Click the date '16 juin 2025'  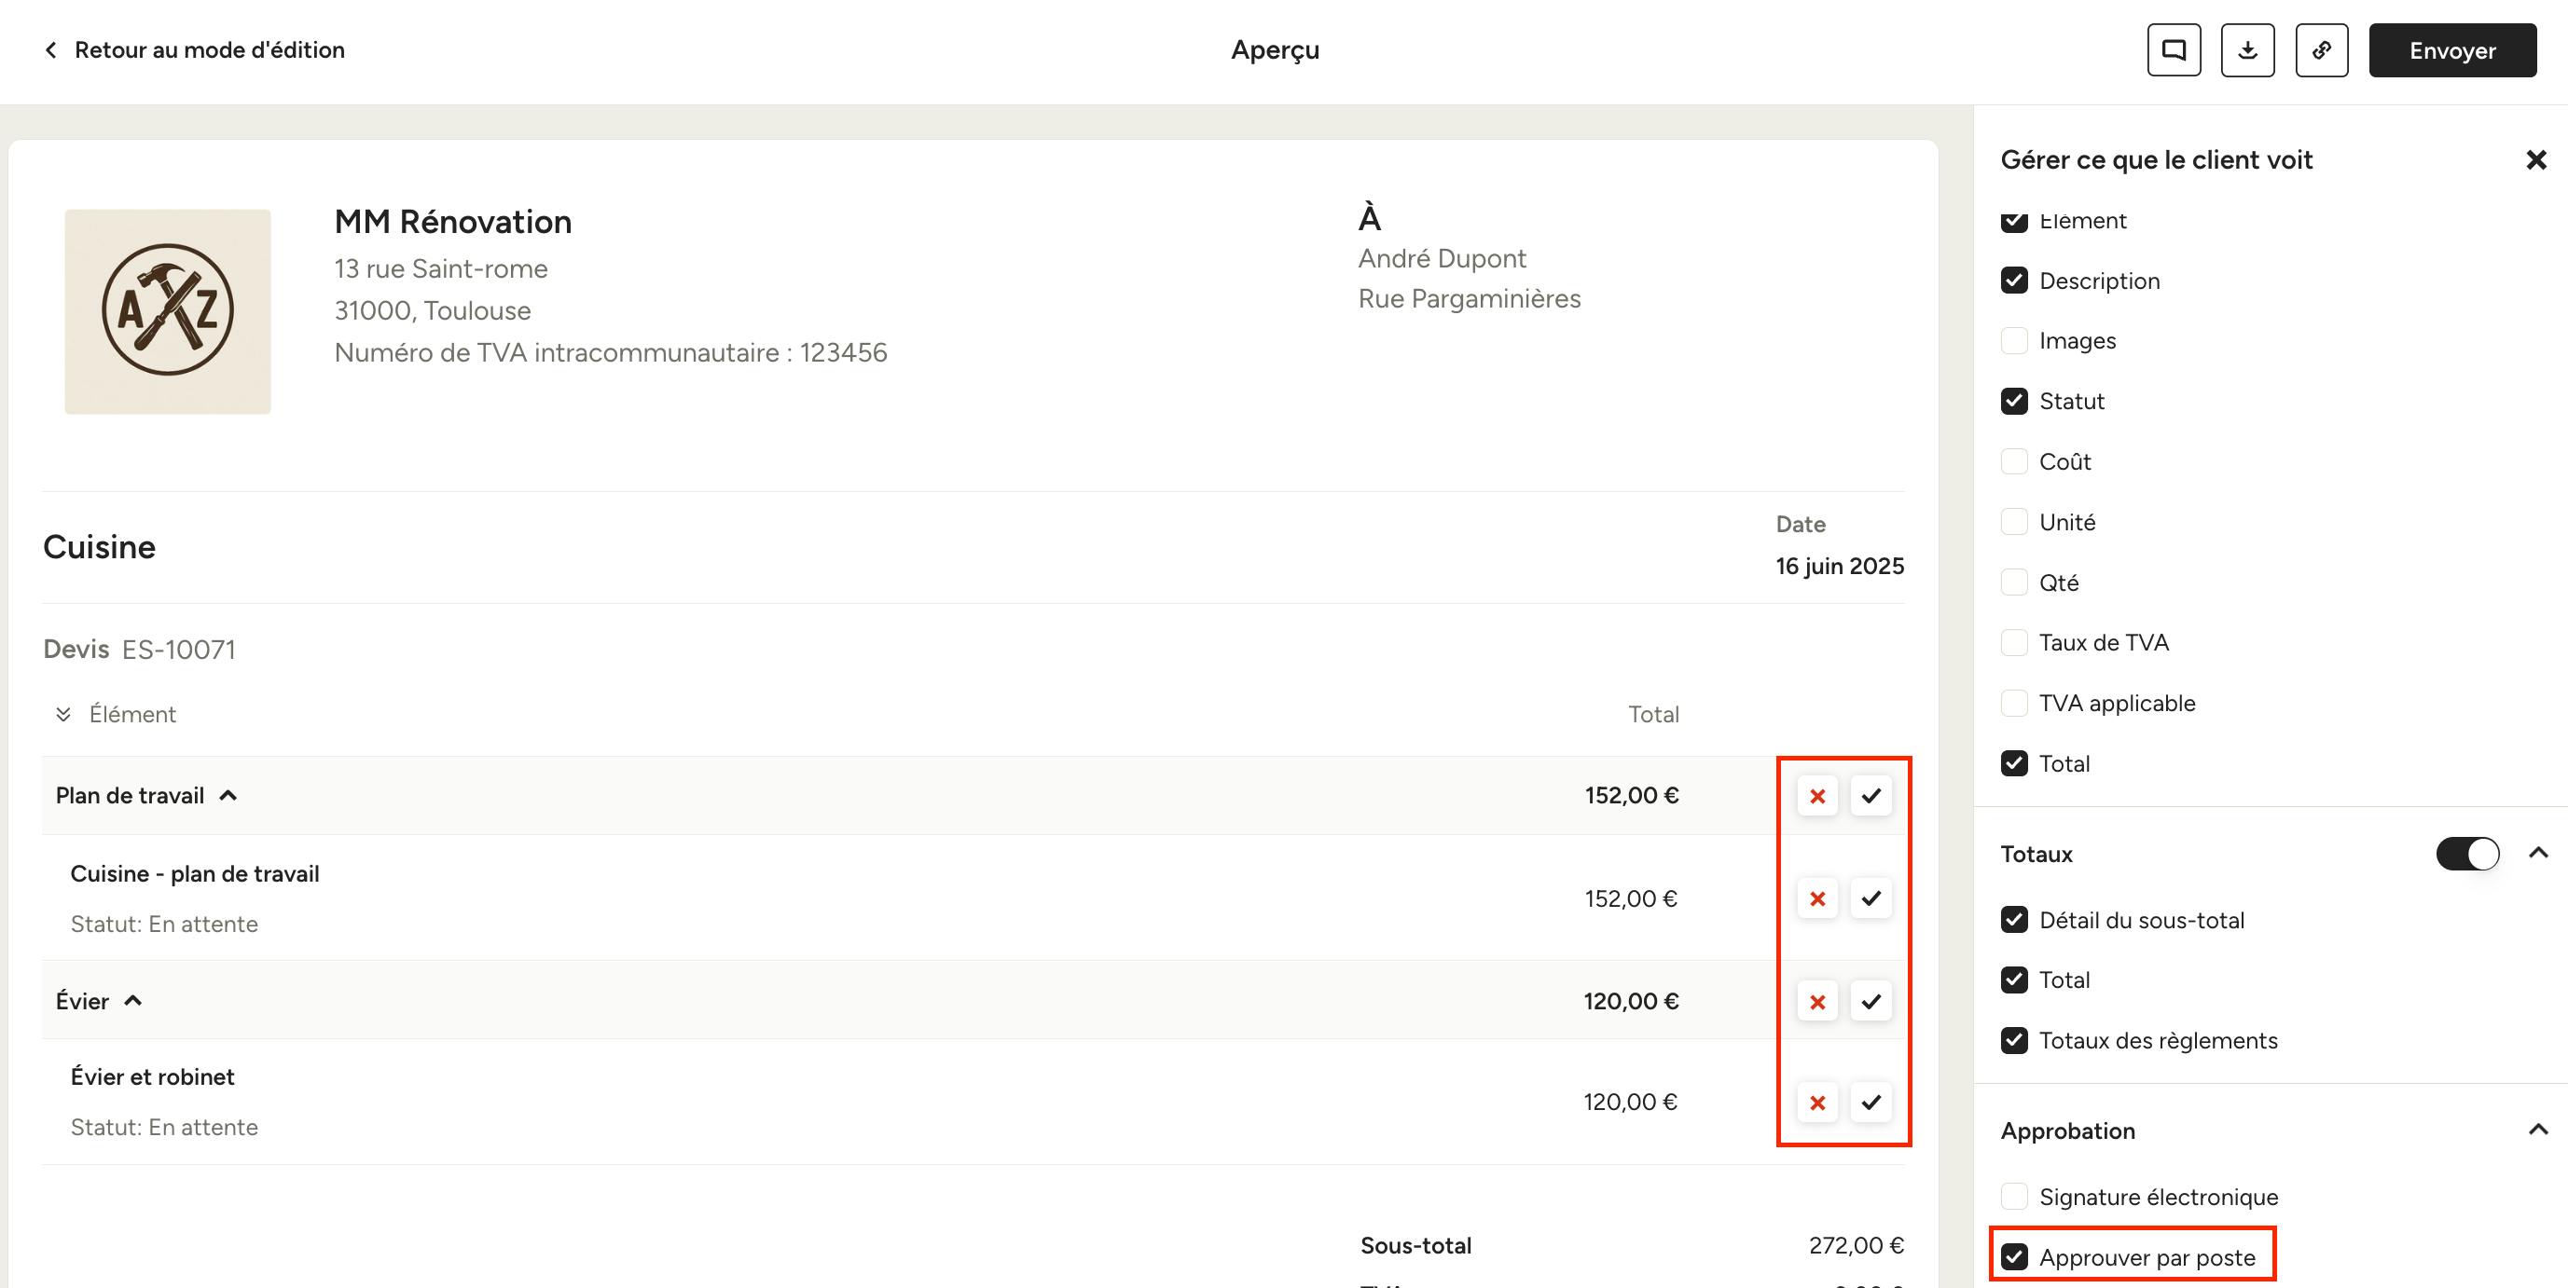coord(1839,566)
